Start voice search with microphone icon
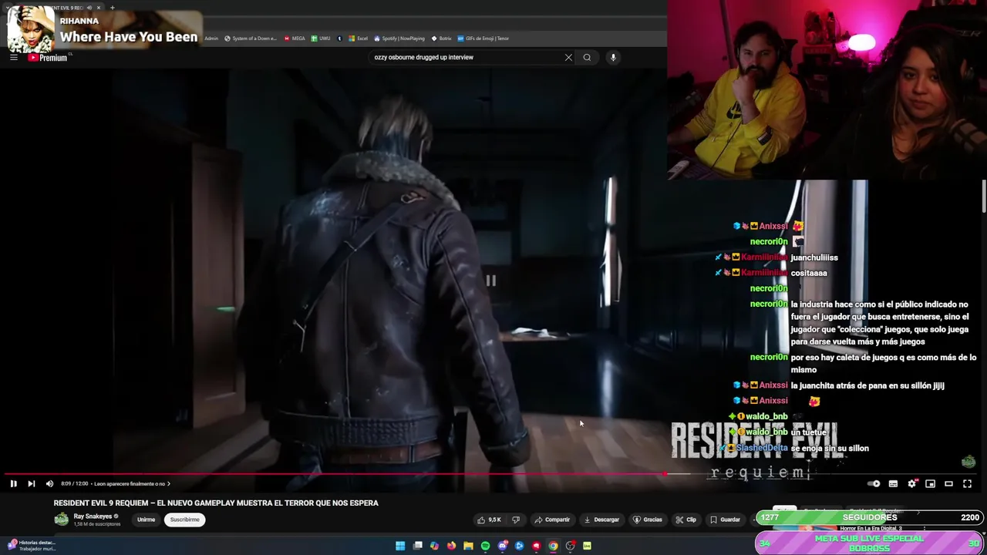Screen dimensions: 987x555 613,57
